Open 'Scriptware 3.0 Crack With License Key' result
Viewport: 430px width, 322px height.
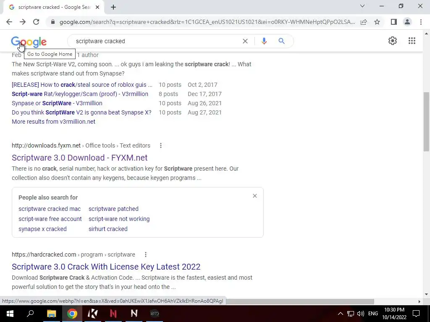point(106,267)
